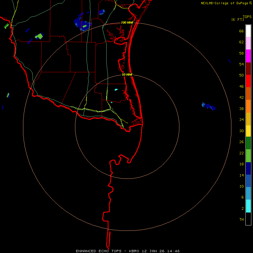Click the 30 legend value

241,131
